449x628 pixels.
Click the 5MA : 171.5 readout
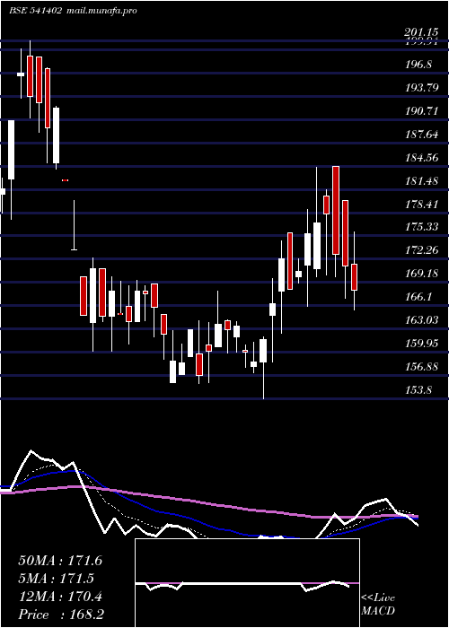56,579
